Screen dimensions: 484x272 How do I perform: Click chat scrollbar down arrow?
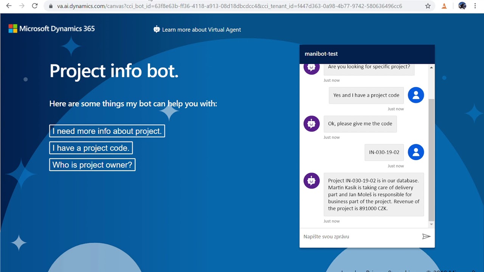(x=431, y=224)
